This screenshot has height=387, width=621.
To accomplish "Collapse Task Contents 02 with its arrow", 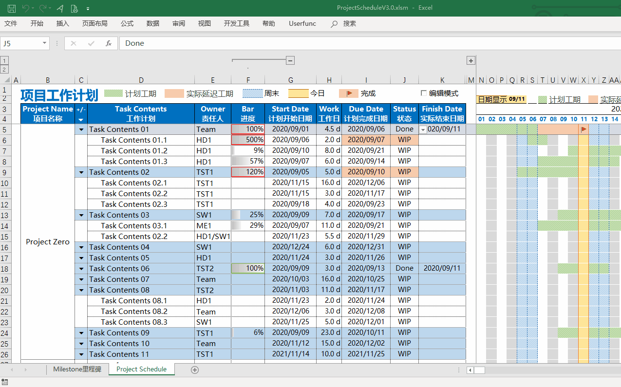I will coord(81,172).
